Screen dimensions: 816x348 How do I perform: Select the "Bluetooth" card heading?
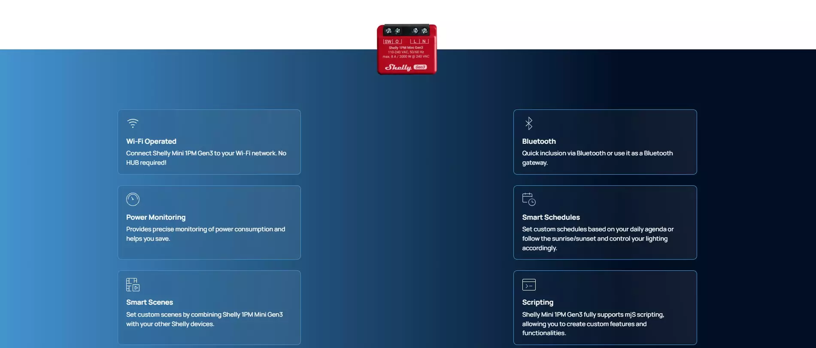tap(539, 141)
